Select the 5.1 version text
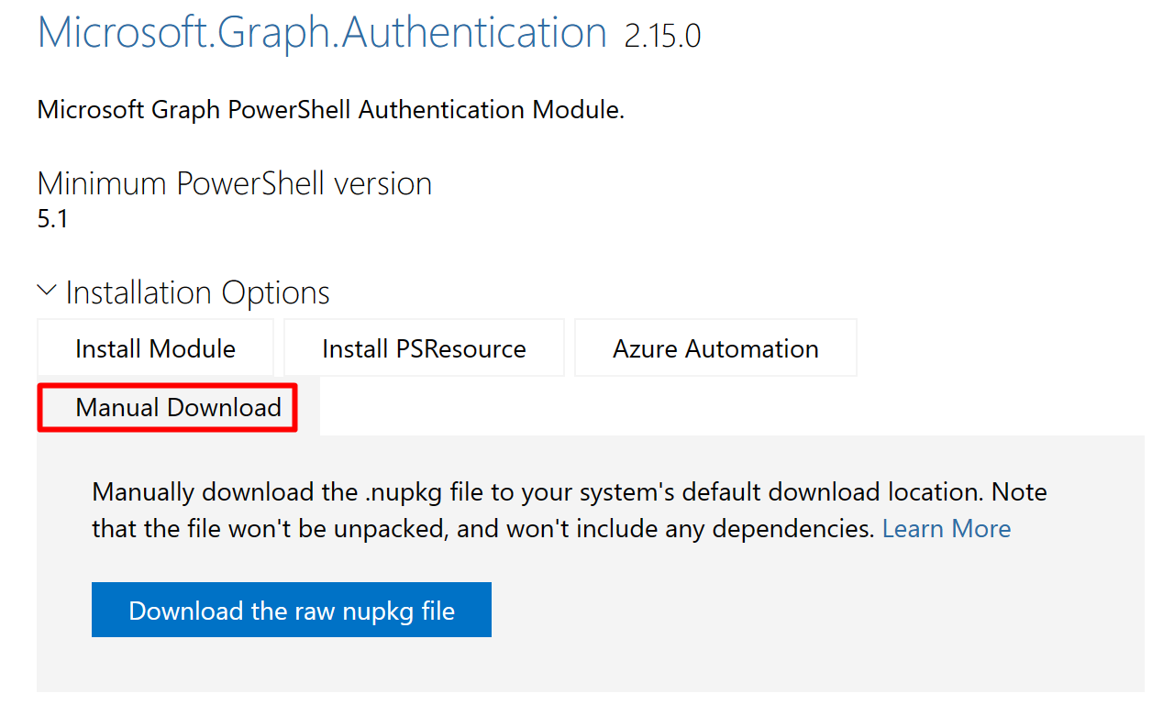 pyautogui.click(x=52, y=220)
